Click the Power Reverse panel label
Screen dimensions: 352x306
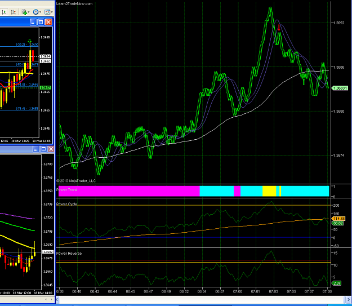[x=69, y=253]
